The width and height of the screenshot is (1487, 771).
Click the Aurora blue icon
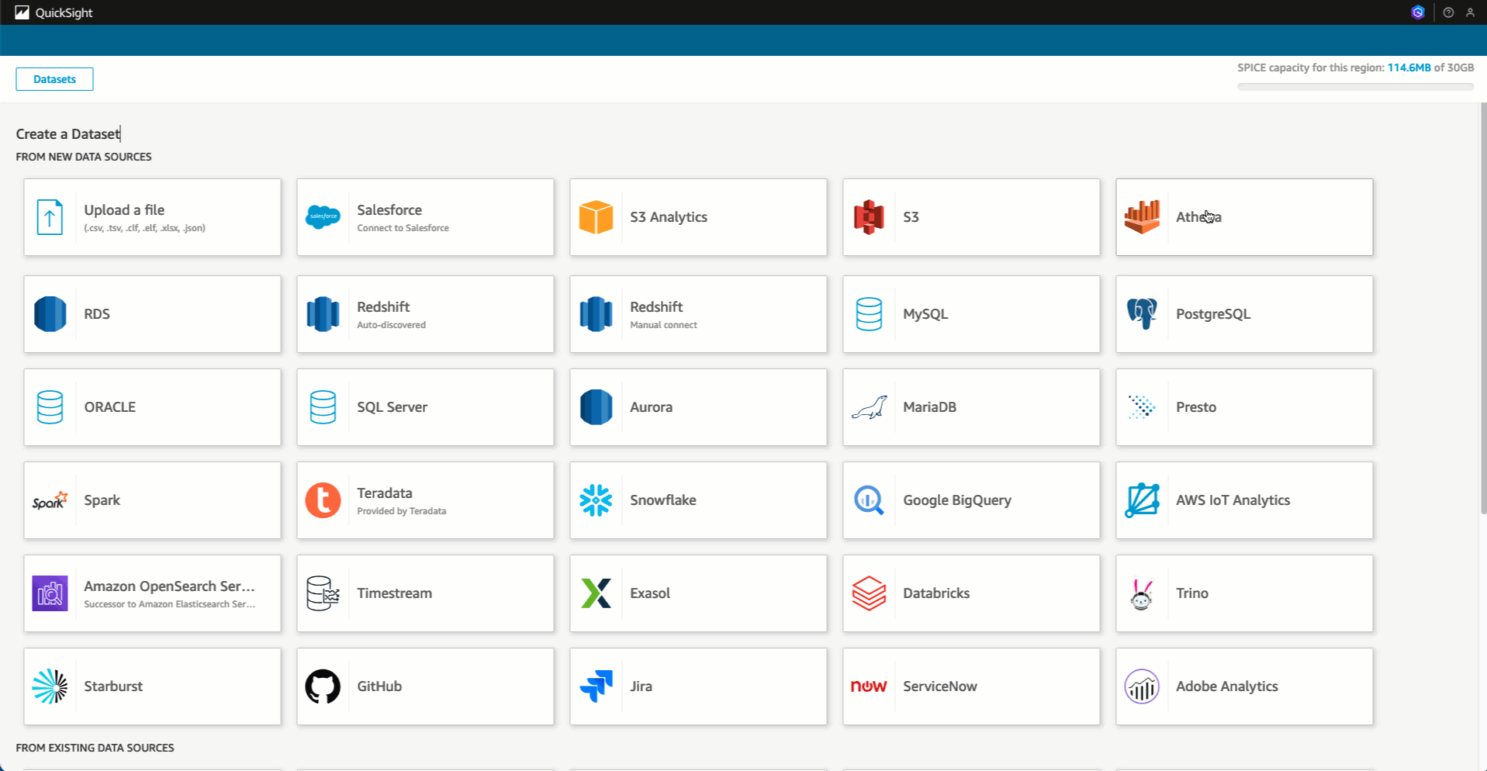596,407
